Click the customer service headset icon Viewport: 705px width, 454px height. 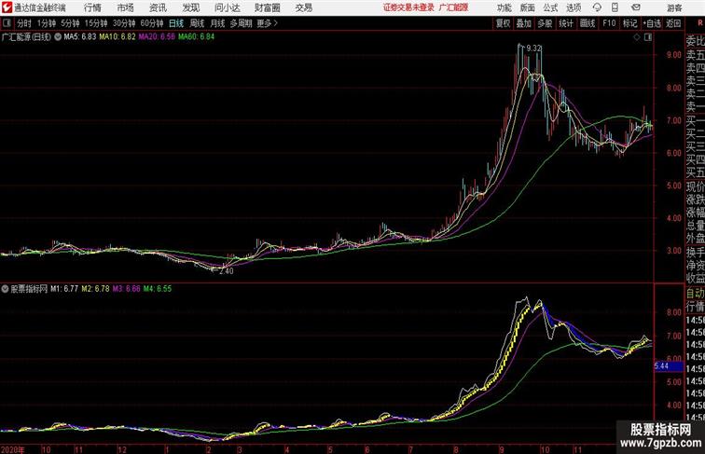(597, 7)
